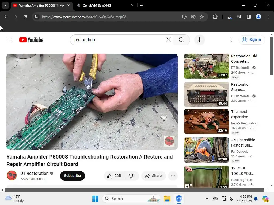Open the YouTube hamburger guide menu
The height and width of the screenshot is (205, 274).
[x=10, y=40]
